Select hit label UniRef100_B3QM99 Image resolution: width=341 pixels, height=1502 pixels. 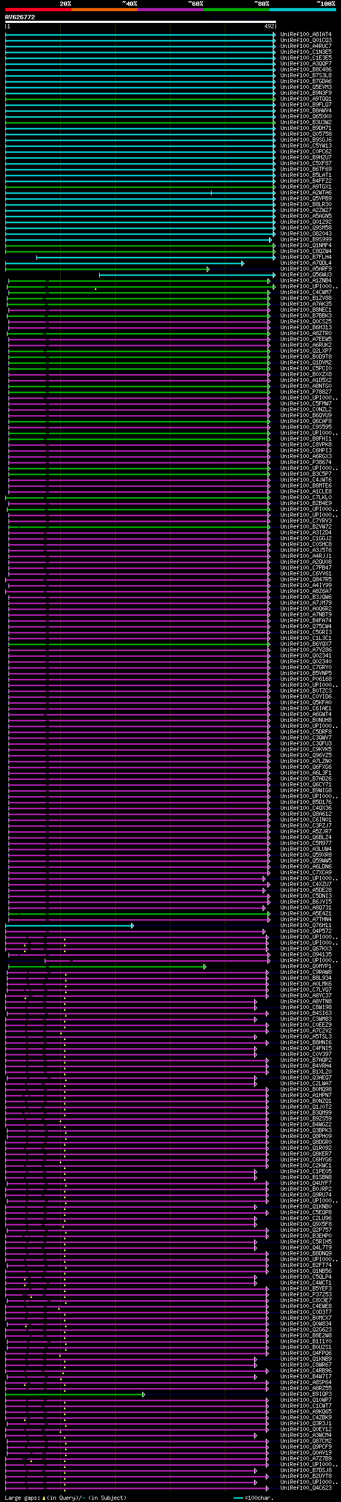(x=305, y=1113)
